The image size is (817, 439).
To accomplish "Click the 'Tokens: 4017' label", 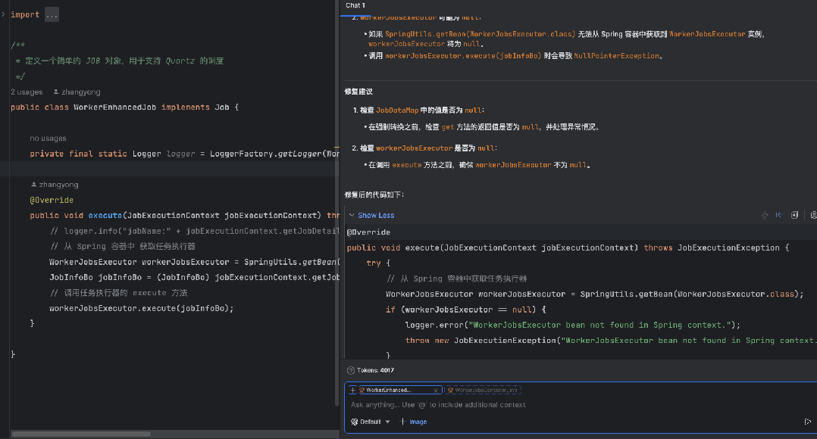I will point(375,370).
